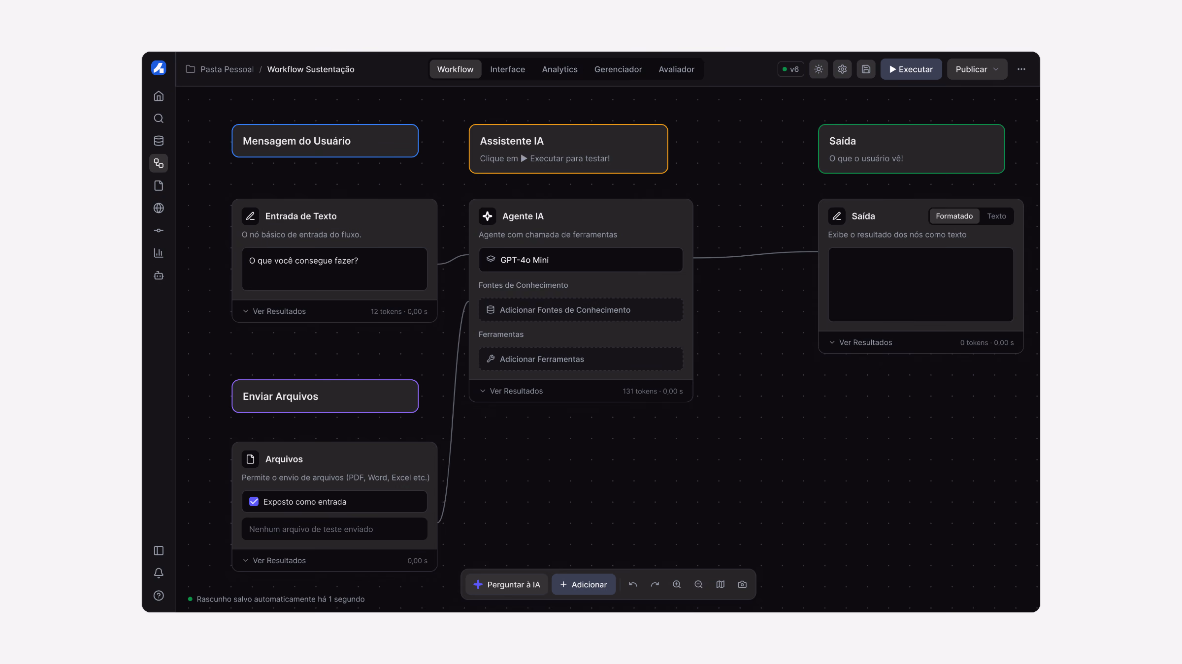Open notifications bell icon

coord(159,573)
